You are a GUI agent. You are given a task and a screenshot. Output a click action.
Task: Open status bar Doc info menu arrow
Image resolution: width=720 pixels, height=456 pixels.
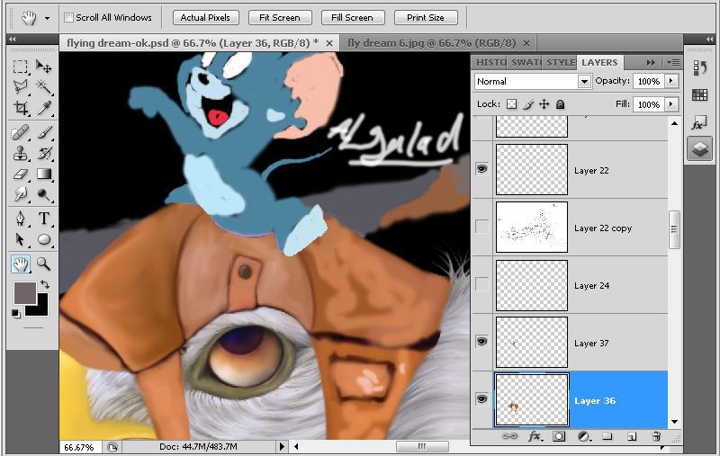(282, 446)
